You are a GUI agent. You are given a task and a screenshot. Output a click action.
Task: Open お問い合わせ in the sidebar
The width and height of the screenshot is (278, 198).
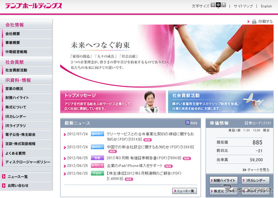[x=18, y=185]
